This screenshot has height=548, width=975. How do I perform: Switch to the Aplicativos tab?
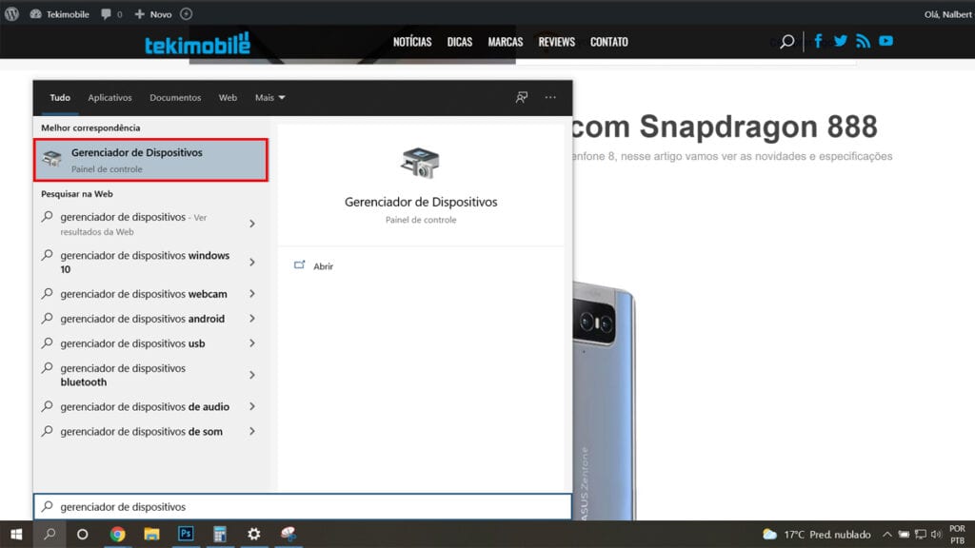pos(109,98)
